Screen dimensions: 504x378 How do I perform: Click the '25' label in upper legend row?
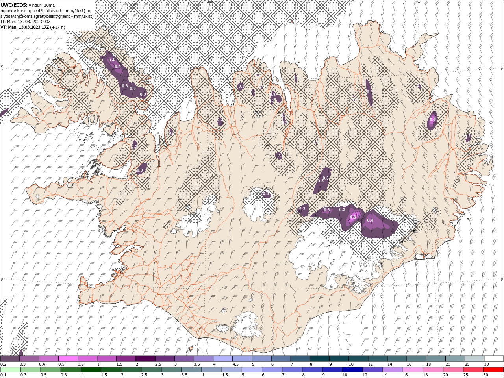pos(467,364)
